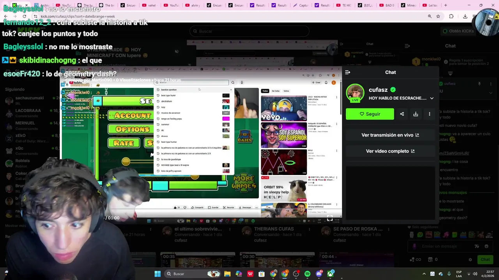The image size is (499, 280).
Task: Expand the pinned cufasz message chevron
Action: pyautogui.click(x=490, y=93)
